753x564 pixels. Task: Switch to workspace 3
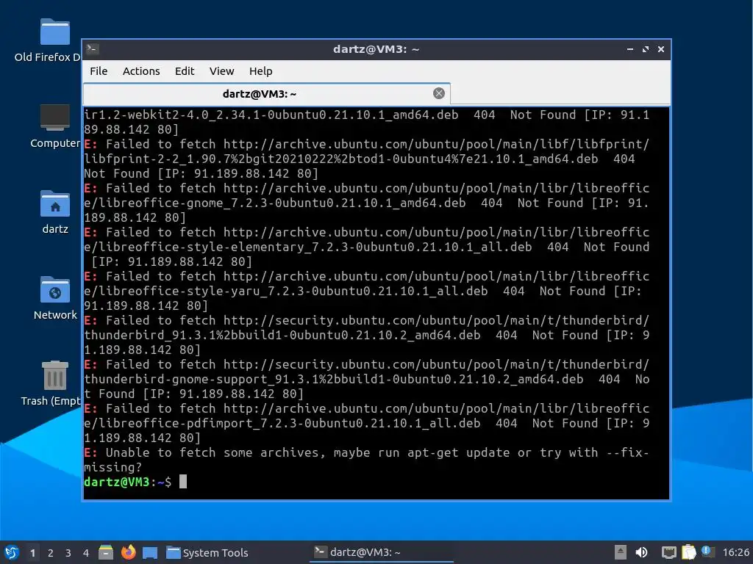pos(68,553)
